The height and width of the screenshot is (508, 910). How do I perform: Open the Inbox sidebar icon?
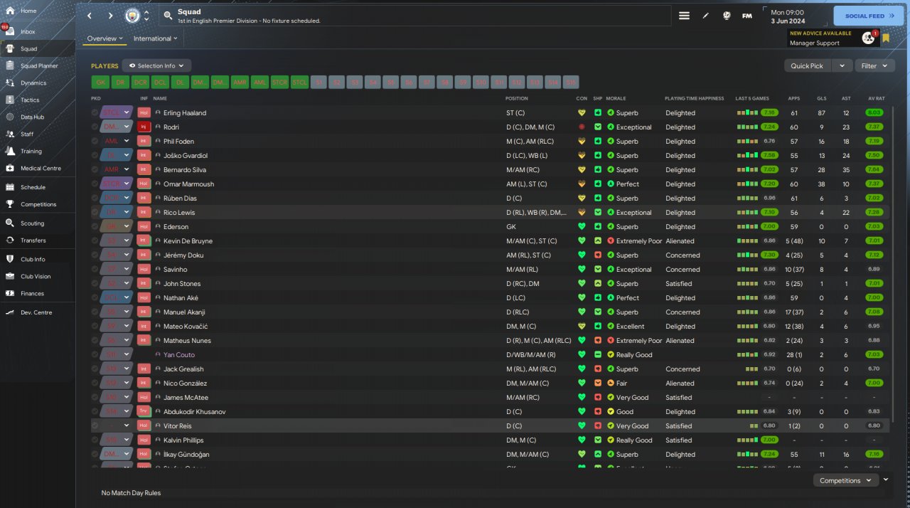10,31
